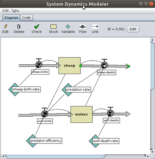The width and height of the screenshot is (155, 159).
Task: Pick the Variable diamond tool
Action: coord(68,29)
